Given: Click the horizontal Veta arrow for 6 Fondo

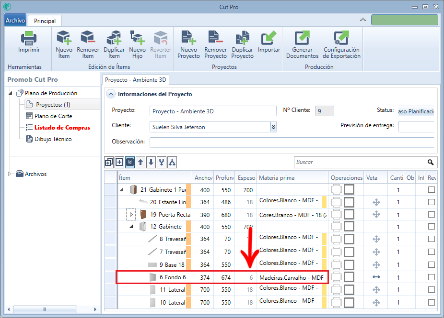Looking at the screenshot, I should pos(376,277).
